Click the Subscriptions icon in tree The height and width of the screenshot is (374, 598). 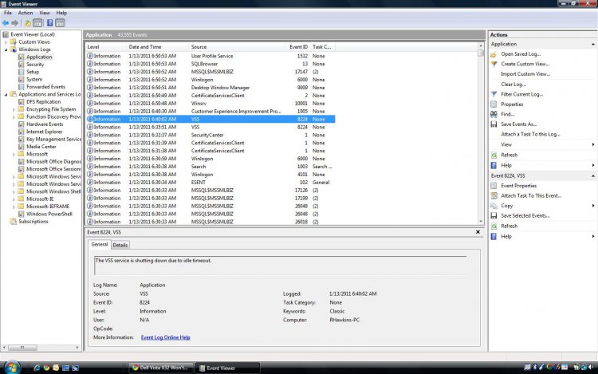pos(14,222)
